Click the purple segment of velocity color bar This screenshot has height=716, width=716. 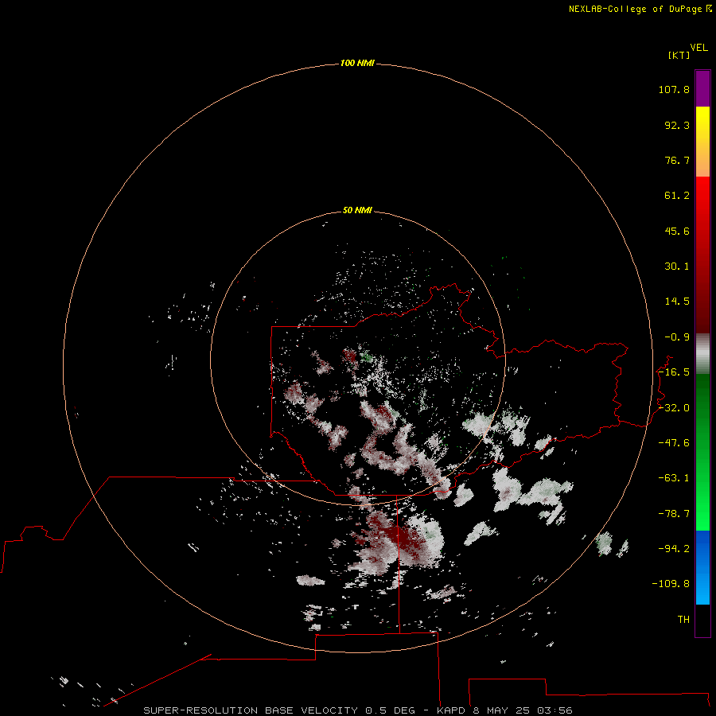[x=702, y=88]
